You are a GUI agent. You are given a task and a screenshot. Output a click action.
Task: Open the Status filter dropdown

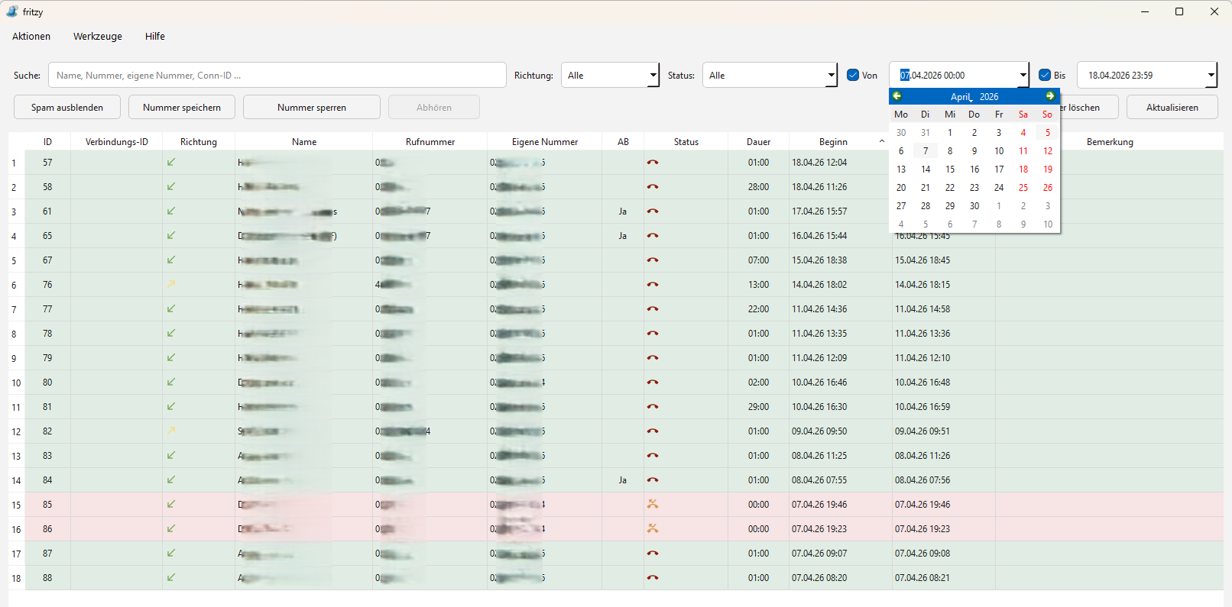pos(770,75)
